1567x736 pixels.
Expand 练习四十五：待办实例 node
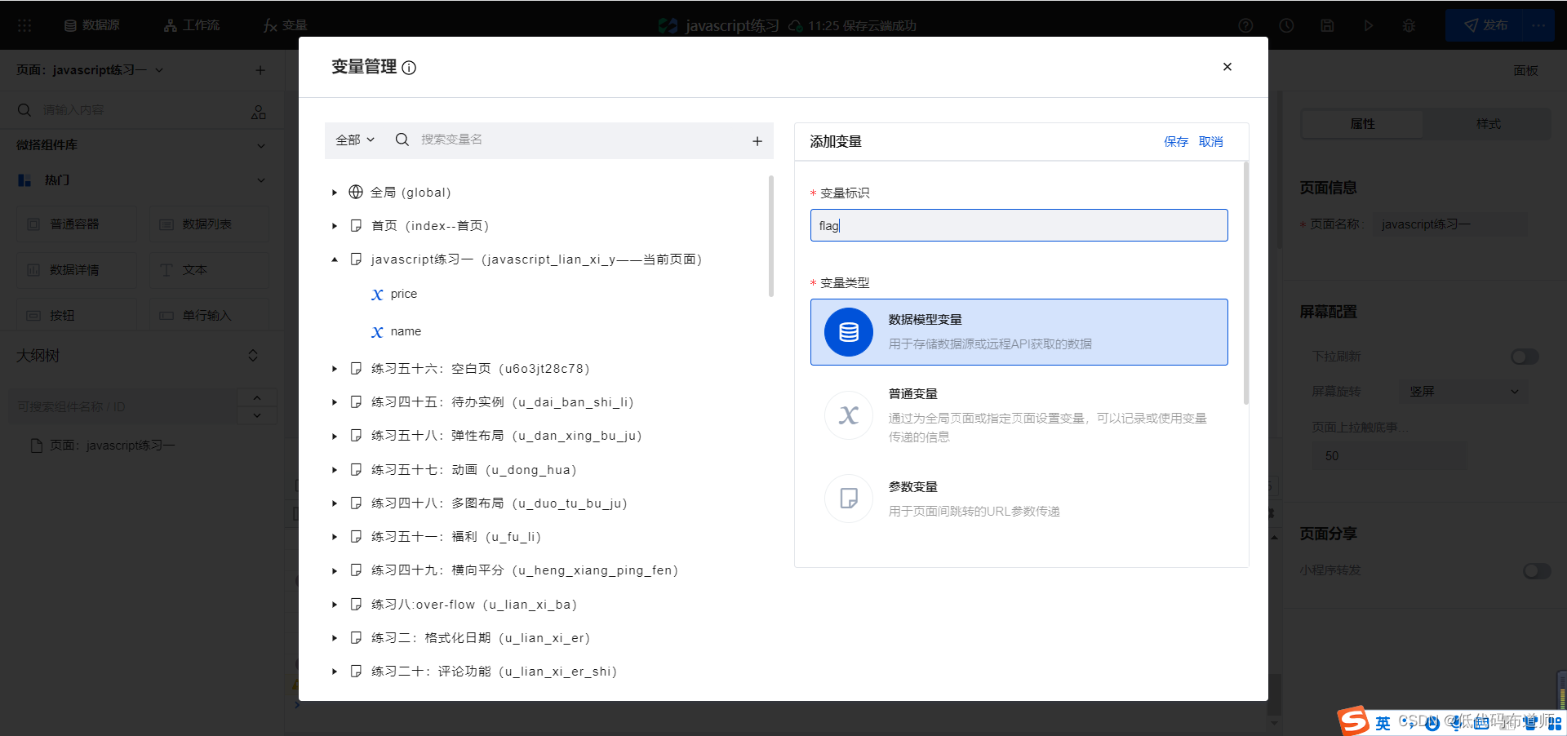tap(335, 402)
